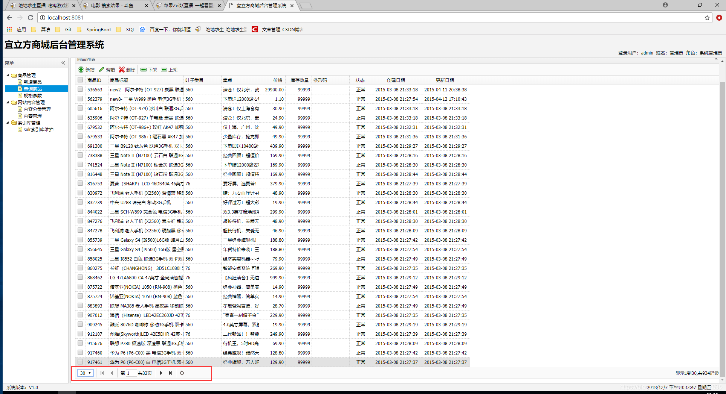The height and width of the screenshot is (394, 726).
Task: Collapse the 索引库管理 tree node
Action: pyautogui.click(x=8, y=123)
